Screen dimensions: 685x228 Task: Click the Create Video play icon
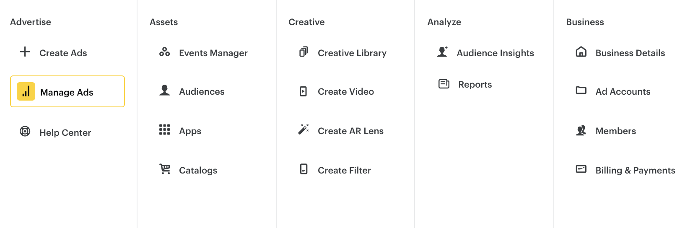coord(303,91)
